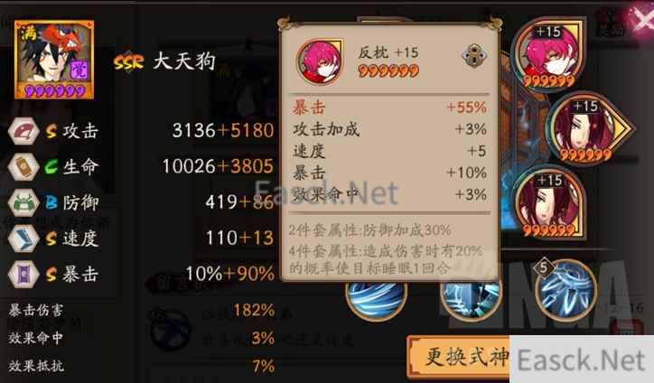Viewport: 654px width, 383px height.
Task: Click the 暴击伤害 182% stat row
Action: coord(142,311)
